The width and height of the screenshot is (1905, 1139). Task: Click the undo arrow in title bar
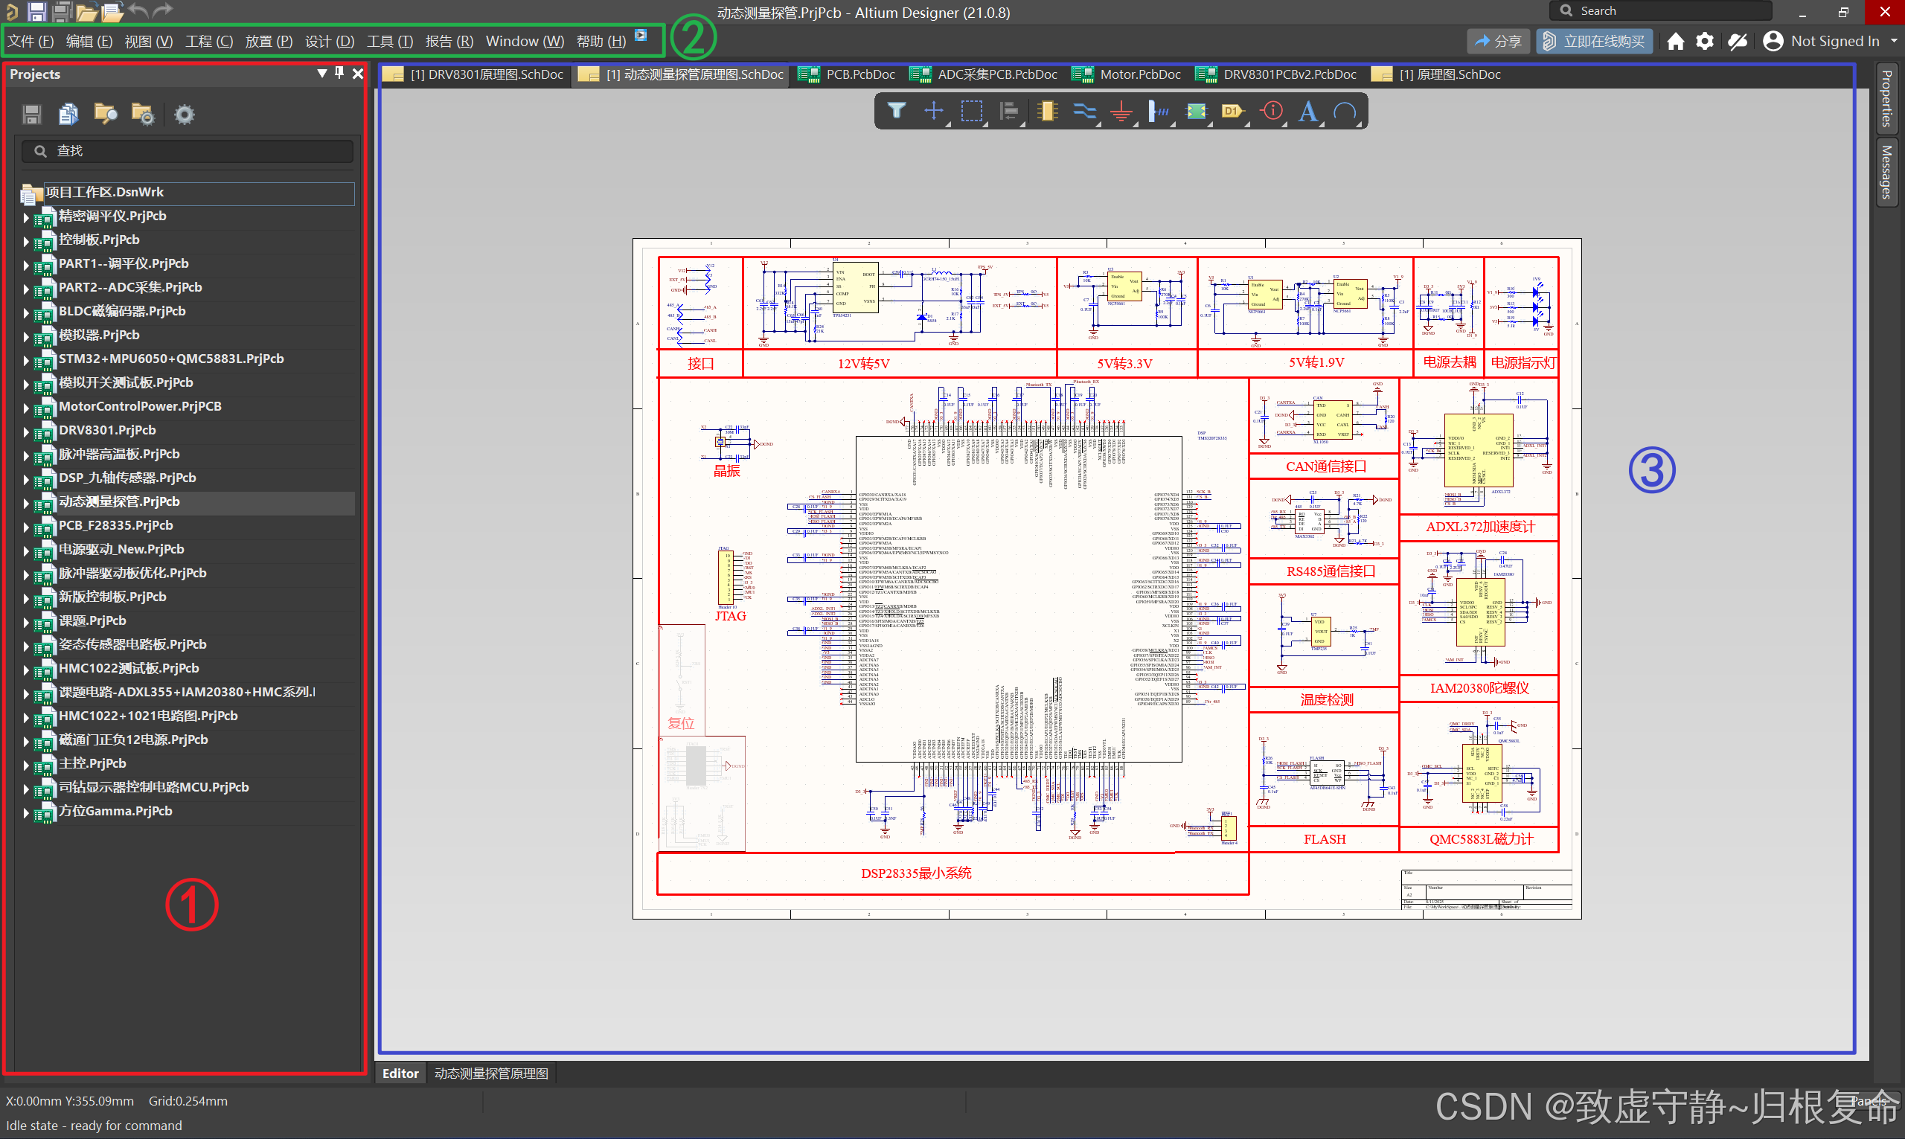(x=138, y=10)
